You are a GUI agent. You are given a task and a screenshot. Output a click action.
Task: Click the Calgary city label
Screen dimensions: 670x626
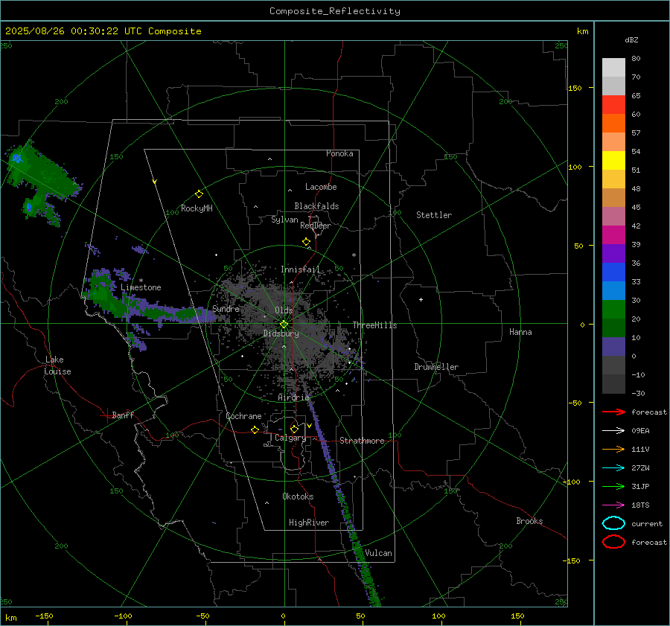[290, 438]
